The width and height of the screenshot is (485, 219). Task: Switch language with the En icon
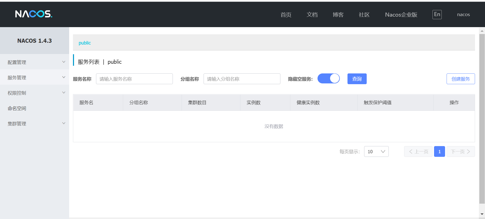coord(437,15)
